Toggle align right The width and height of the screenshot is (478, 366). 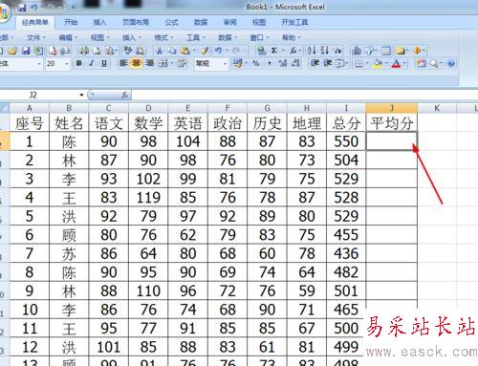149,63
